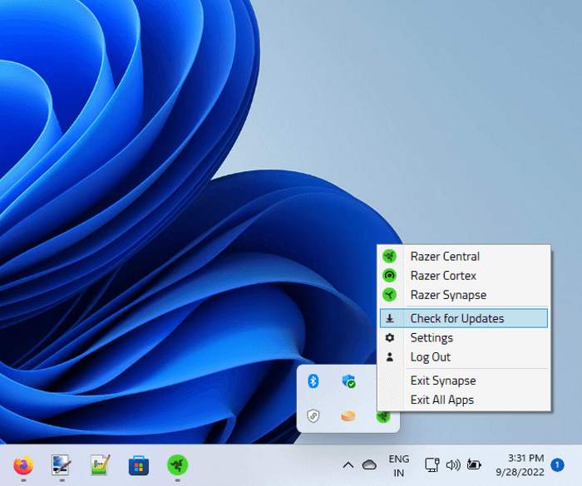Select Exit All Apps

[x=441, y=400]
